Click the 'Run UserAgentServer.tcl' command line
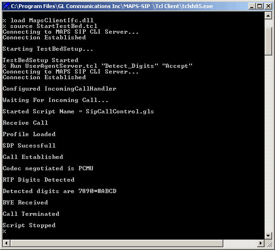 (x=98, y=66)
